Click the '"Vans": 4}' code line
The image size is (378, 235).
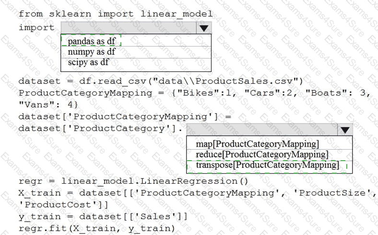(49, 104)
